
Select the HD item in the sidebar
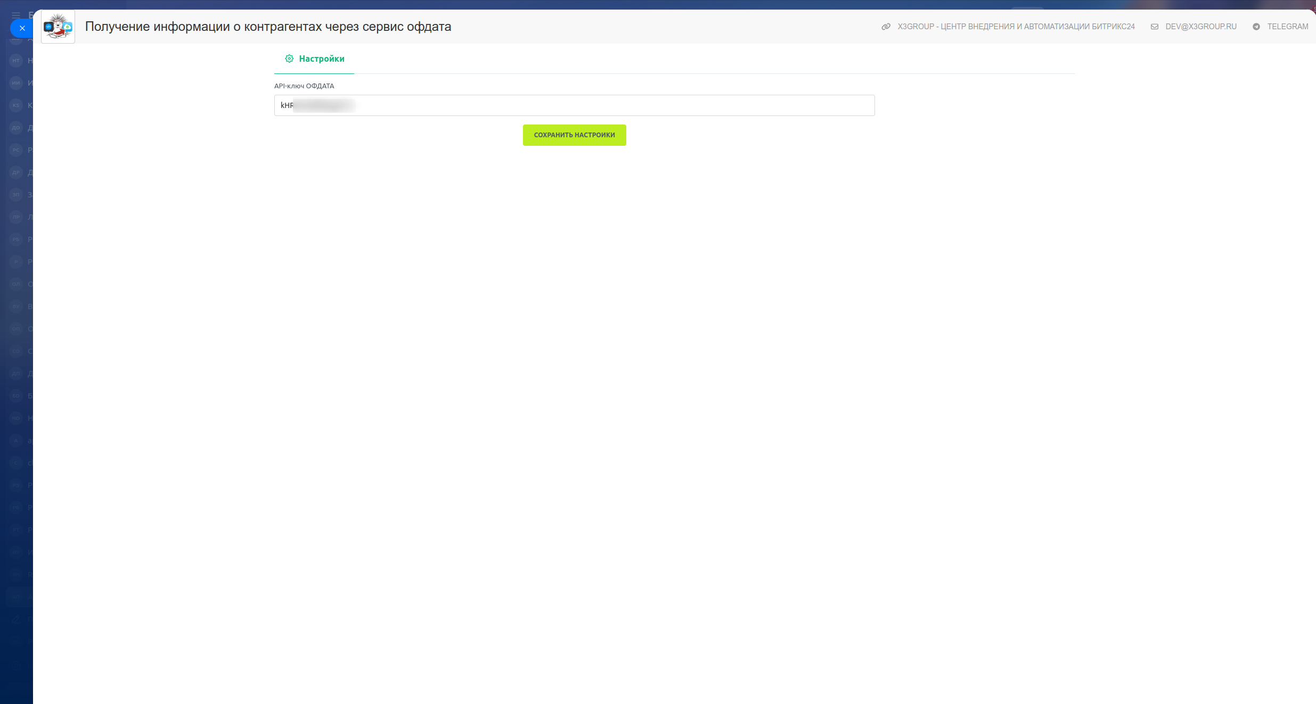coord(16,418)
